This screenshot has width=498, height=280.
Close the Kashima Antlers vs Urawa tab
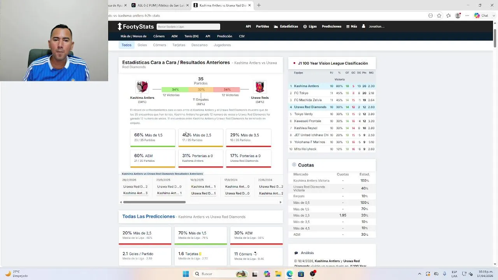coord(249,5)
